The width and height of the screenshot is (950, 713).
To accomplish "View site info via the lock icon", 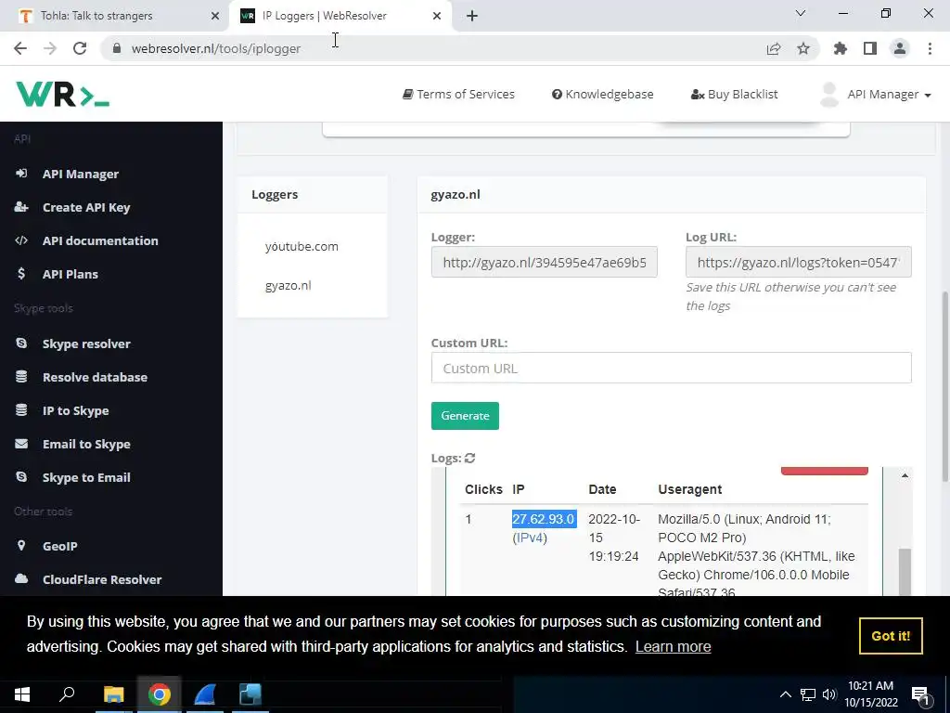I will click(117, 48).
